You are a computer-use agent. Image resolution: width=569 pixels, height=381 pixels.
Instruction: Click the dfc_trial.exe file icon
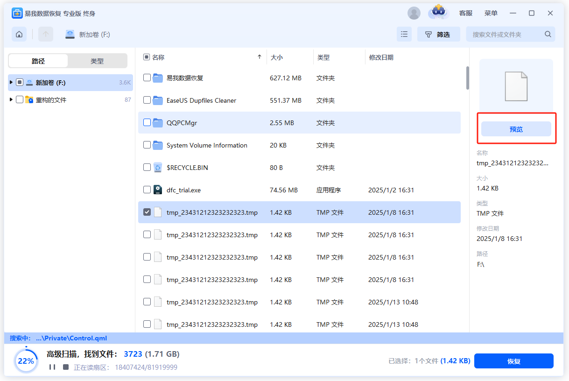pyautogui.click(x=158, y=190)
